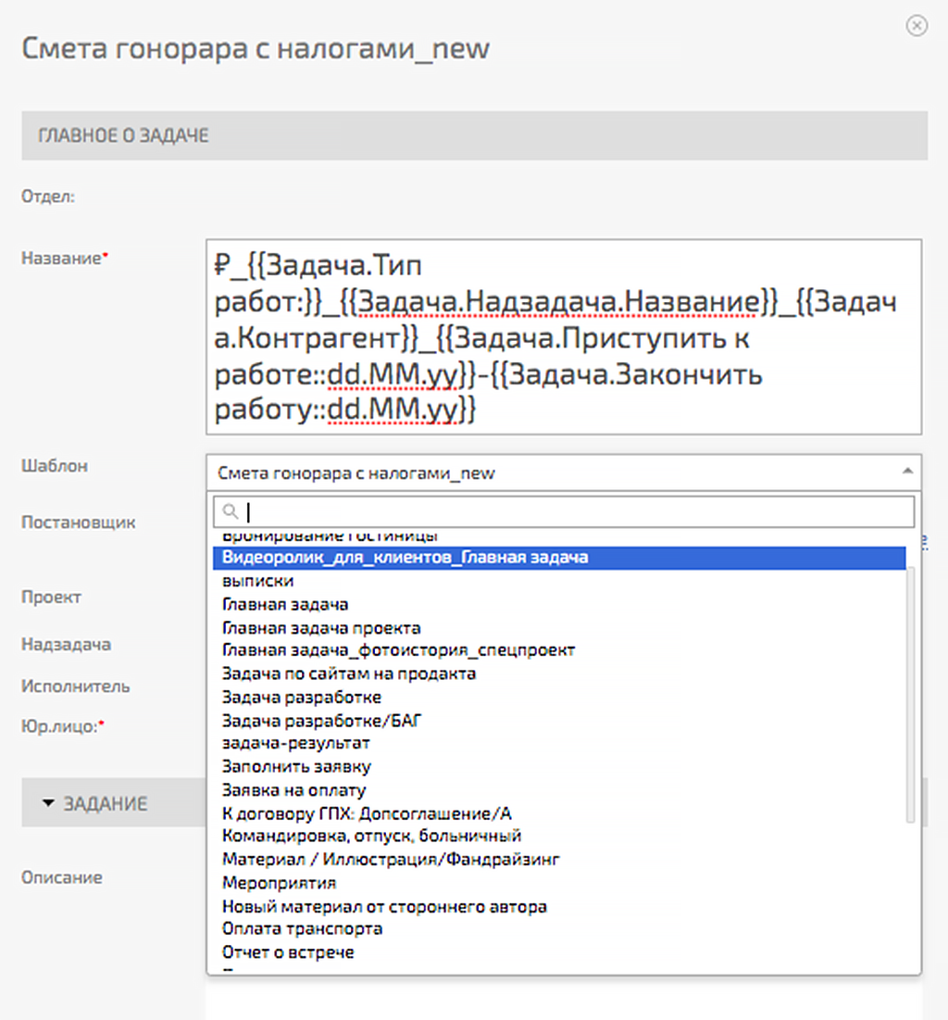
Task: Choose Задача по сайтам на продакта
Action: (x=352, y=674)
